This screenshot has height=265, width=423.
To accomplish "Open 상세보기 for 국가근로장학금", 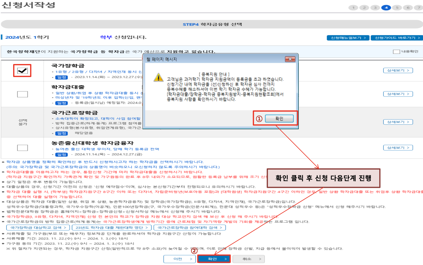I will coord(398,122).
